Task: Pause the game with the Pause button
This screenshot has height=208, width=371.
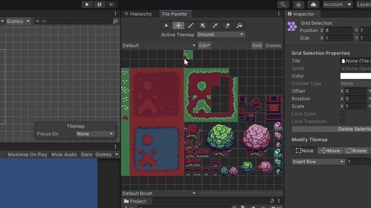Action: point(99,5)
